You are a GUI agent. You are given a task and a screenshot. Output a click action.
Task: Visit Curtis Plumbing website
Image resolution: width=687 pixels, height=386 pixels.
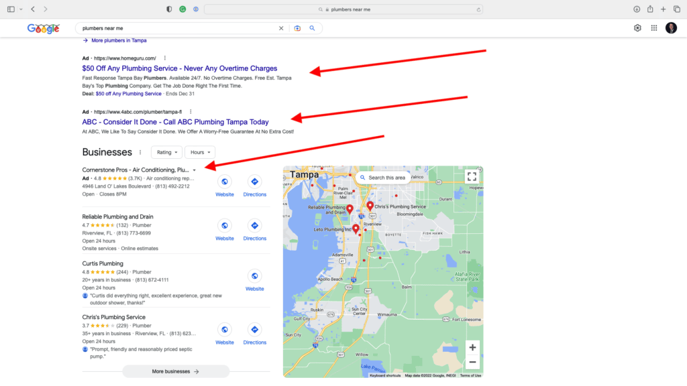click(254, 281)
